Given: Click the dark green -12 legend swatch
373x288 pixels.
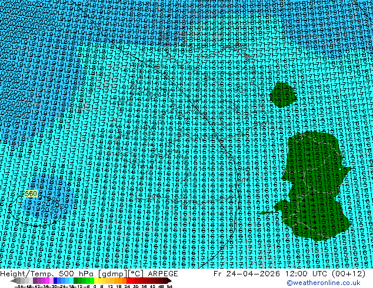Looking at the screenshot, I should click(75, 280).
